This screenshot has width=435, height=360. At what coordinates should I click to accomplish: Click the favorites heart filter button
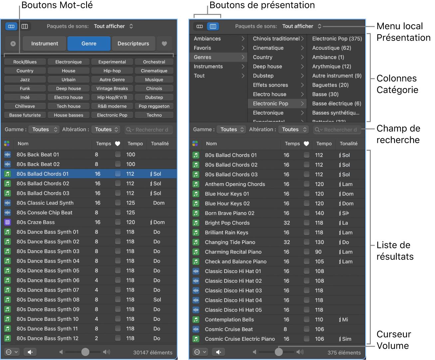coord(164,44)
